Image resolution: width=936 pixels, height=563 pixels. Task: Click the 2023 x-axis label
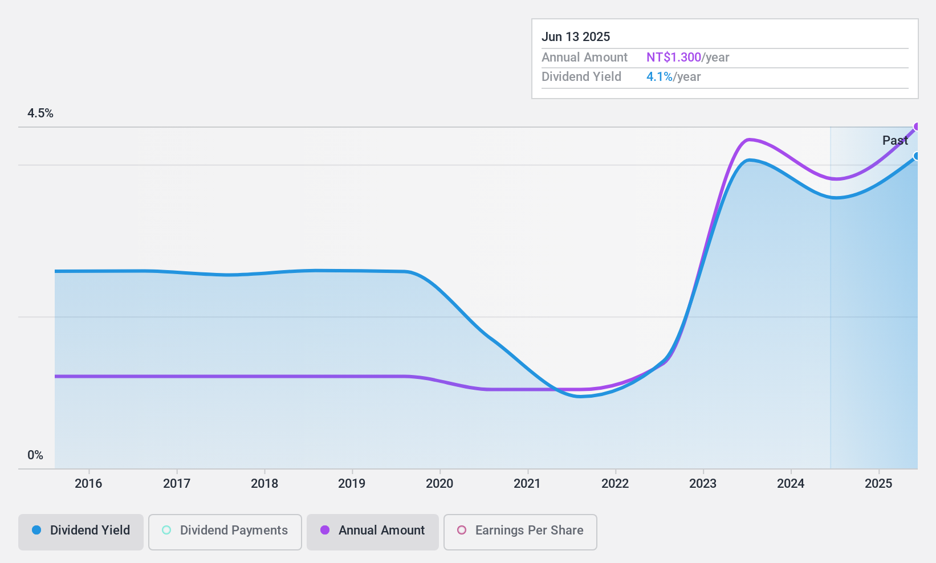pos(703,483)
